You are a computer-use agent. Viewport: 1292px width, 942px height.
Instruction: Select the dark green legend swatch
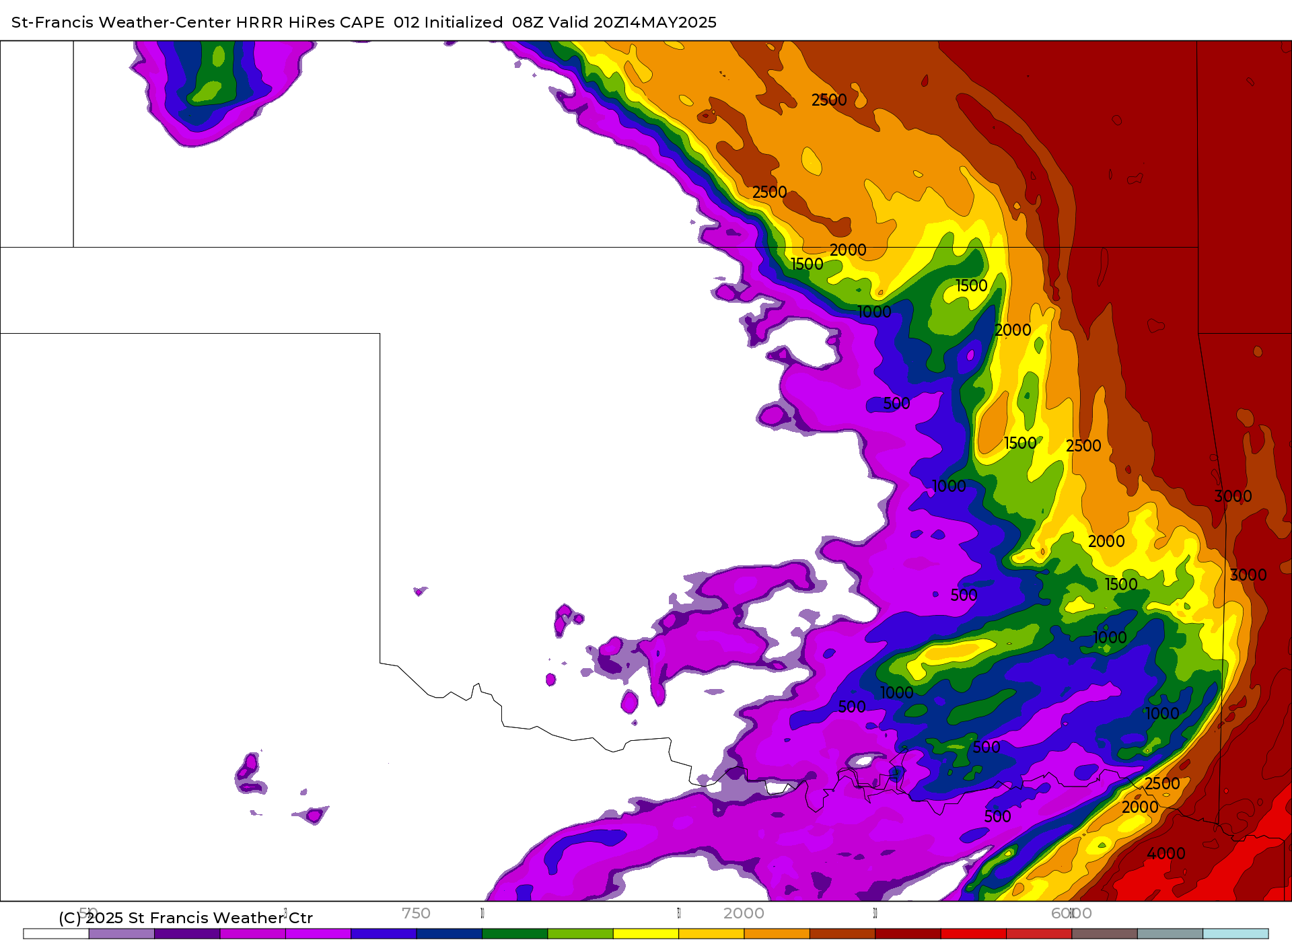click(x=515, y=934)
